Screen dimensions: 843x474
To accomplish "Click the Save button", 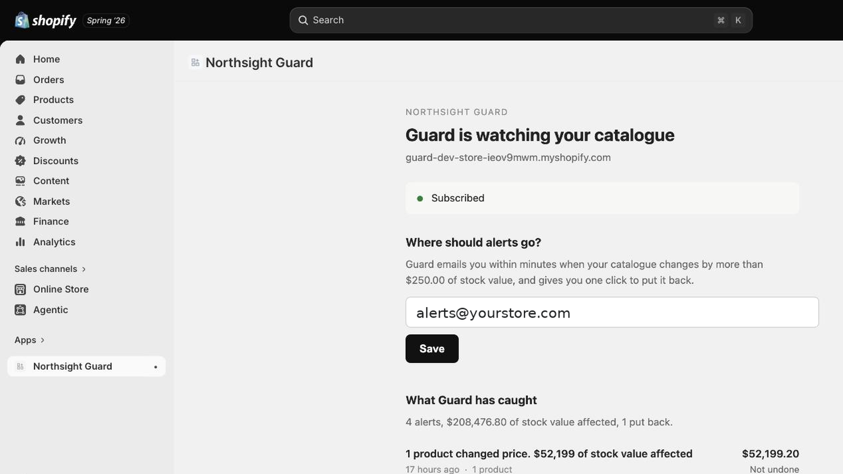I will click(x=432, y=349).
